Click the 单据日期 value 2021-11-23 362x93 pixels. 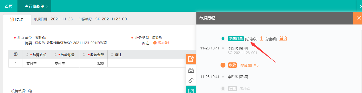point(62,19)
